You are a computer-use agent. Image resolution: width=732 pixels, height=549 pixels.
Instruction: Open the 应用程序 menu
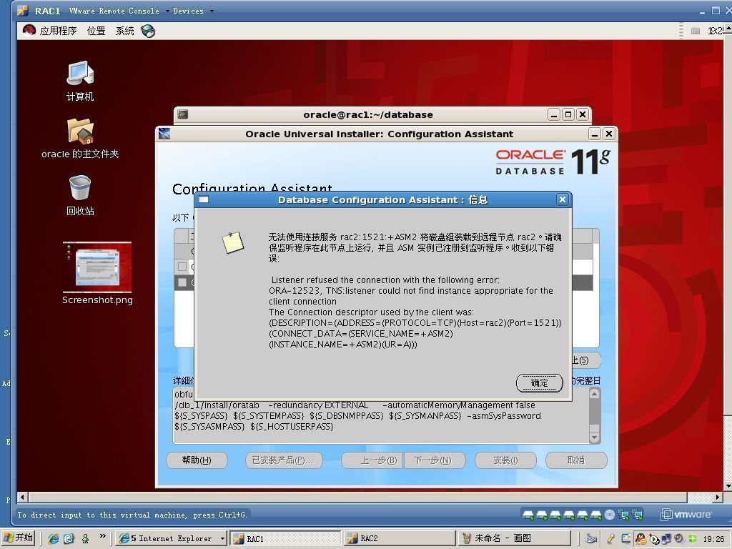[x=58, y=31]
